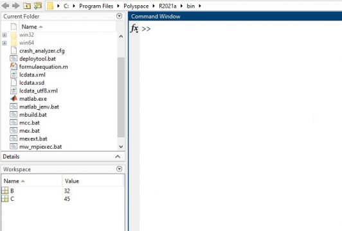Click the Polyspace path breadcrumb
This screenshot has width=342, height=231.
[136, 6]
